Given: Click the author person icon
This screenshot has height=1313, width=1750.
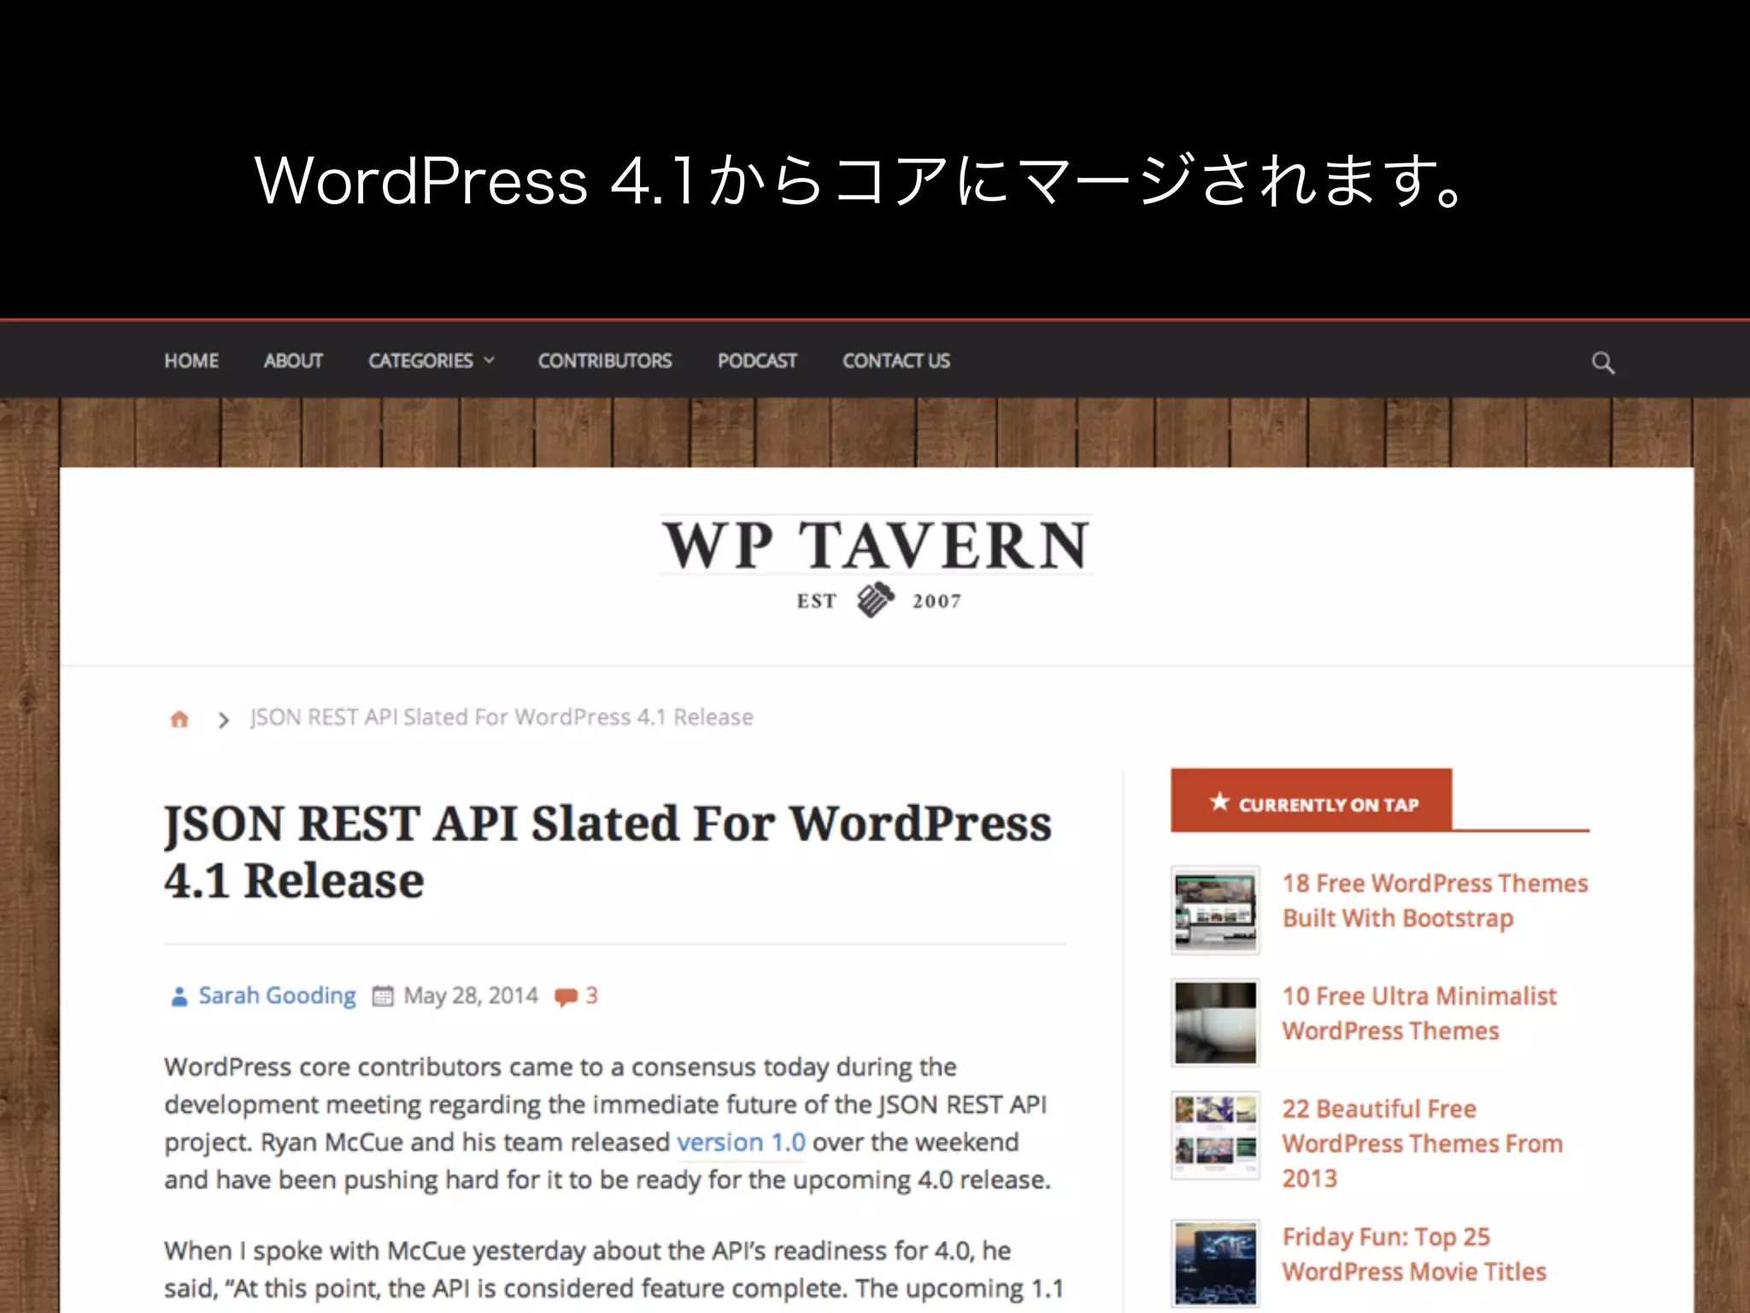Looking at the screenshot, I should pos(179,997).
